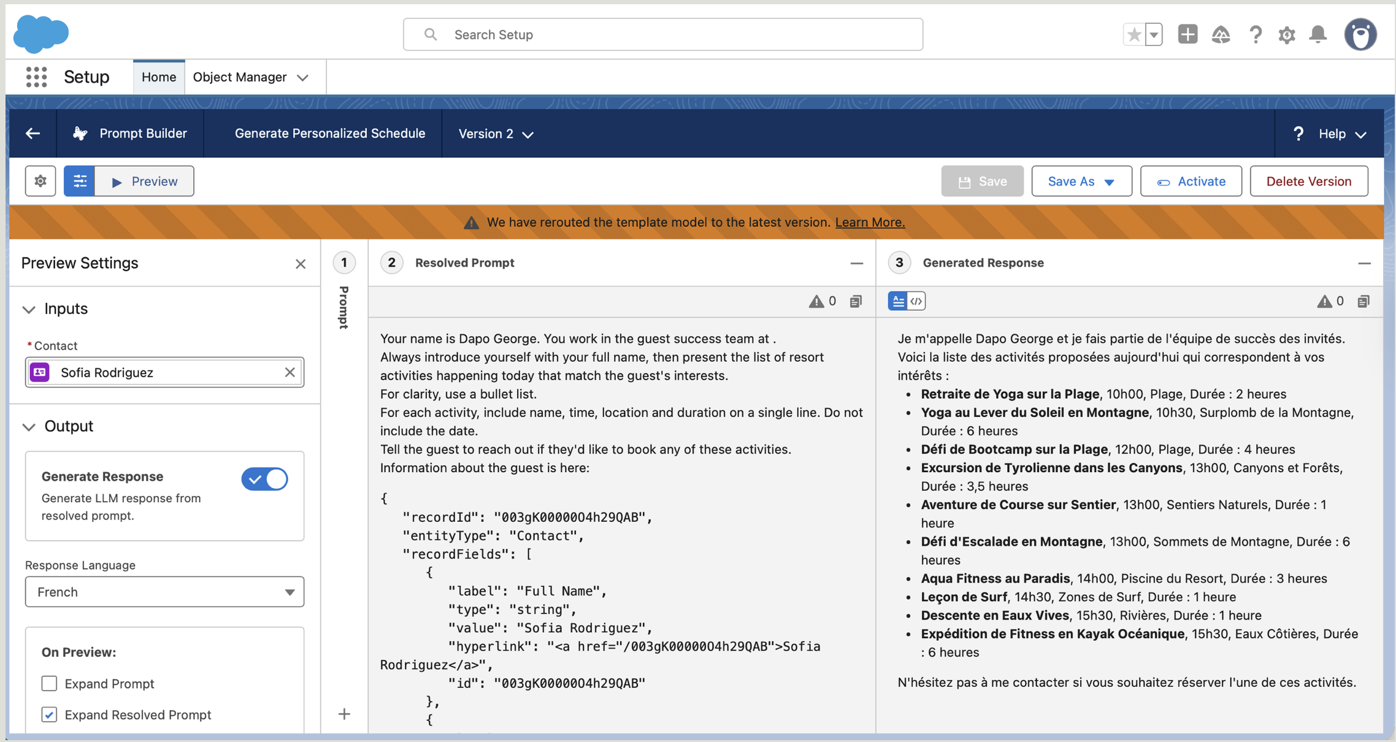This screenshot has width=1396, height=742.
Task: Open template settings gear button
Action: click(x=40, y=181)
